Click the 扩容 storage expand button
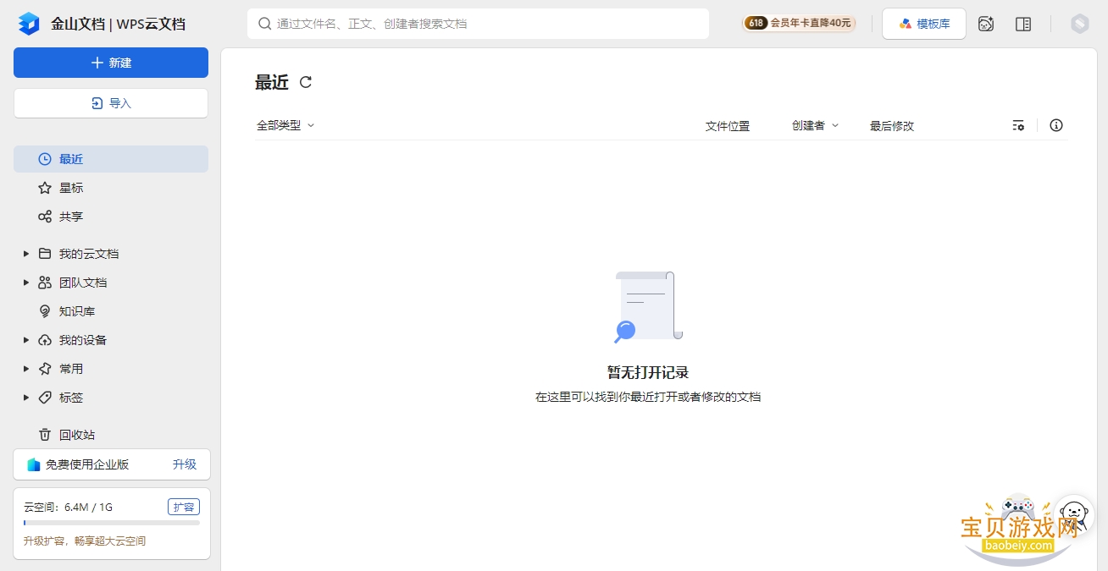Screen dimensions: 1108x571 [184, 508]
